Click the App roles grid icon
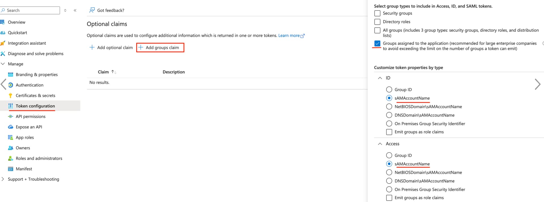Screen dimensions: 544x202 (x=10, y=137)
